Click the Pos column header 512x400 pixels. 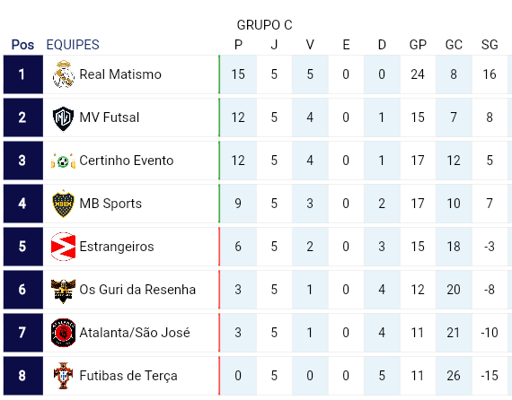click(x=22, y=45)
